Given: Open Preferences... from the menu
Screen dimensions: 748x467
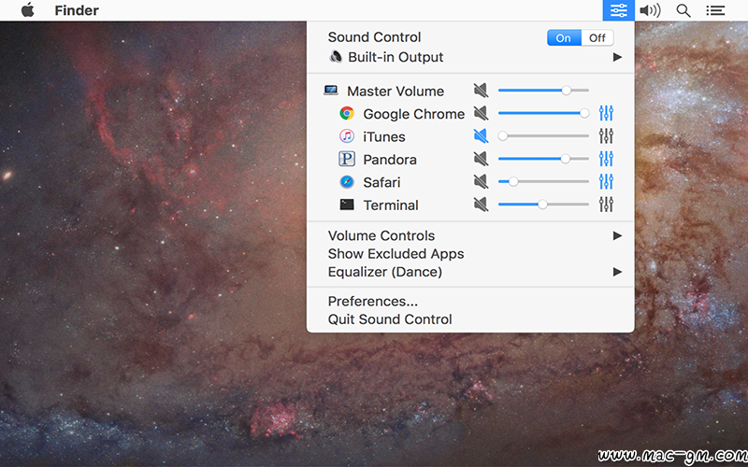Looking at the screenshot, I should (372, 301).
